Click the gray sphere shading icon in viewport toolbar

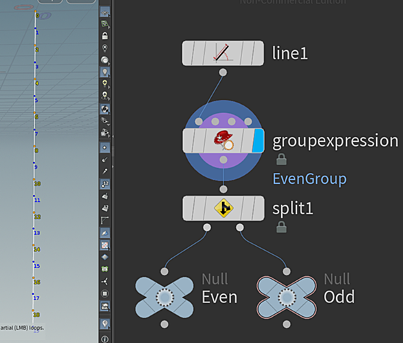(105, 60)
